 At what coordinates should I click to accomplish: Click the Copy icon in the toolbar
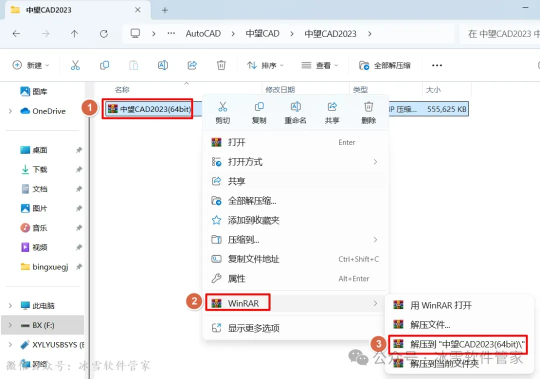[104, 65]
